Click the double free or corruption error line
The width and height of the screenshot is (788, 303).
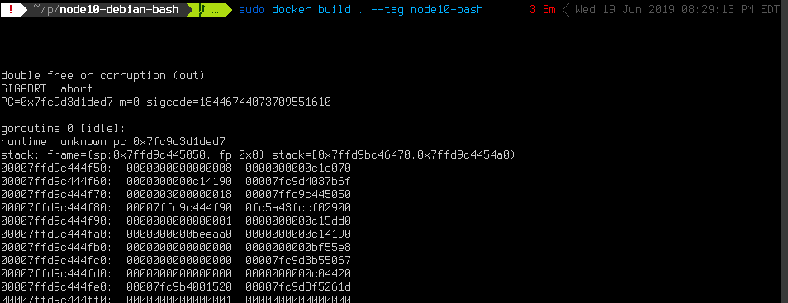pos(102,76)
